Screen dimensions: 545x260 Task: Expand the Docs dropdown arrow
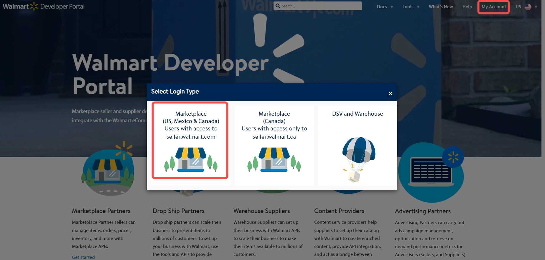pyautogui.click(x=392, y=7)
